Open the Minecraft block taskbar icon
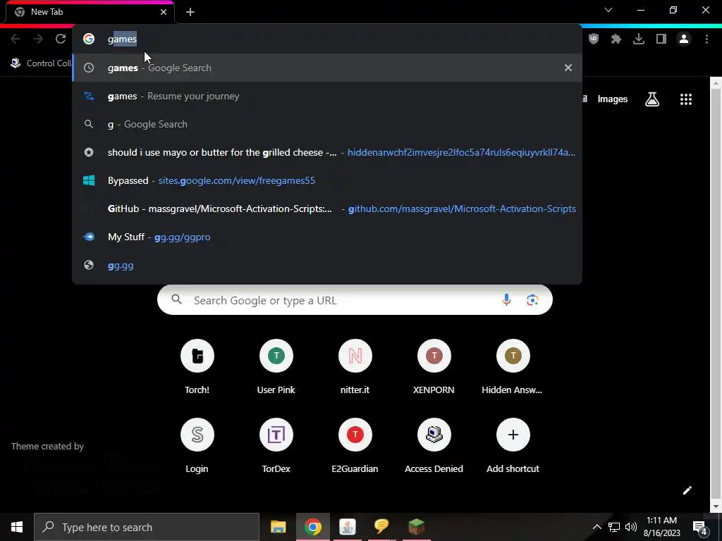 416,527
